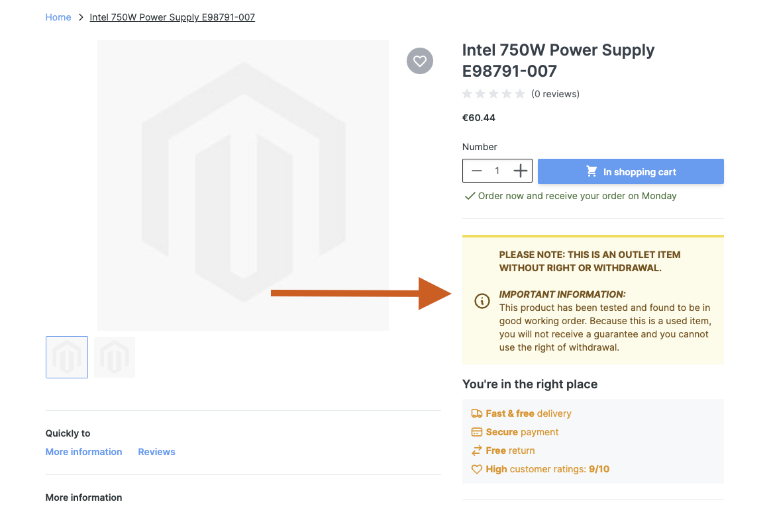The image size is (771, 514).
Task: Click the main product image
Action: pos(243,185)
